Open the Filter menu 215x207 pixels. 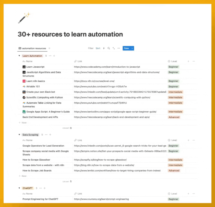pyautogui.click(x=91, y=48)
